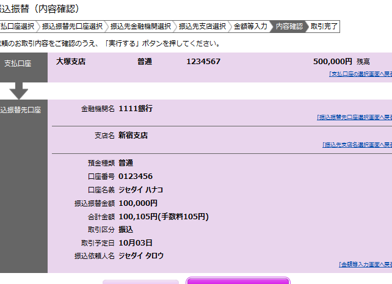Click the 取引完了 step
Image resolution: width=392 pixels, height=284 pixels.
pyautogui.click(x=324, y=26)
